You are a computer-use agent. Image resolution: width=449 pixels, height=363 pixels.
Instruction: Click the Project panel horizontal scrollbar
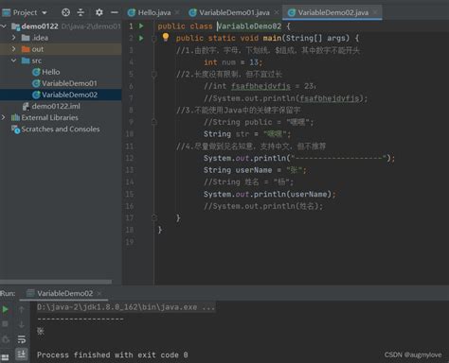click(56, 282)
